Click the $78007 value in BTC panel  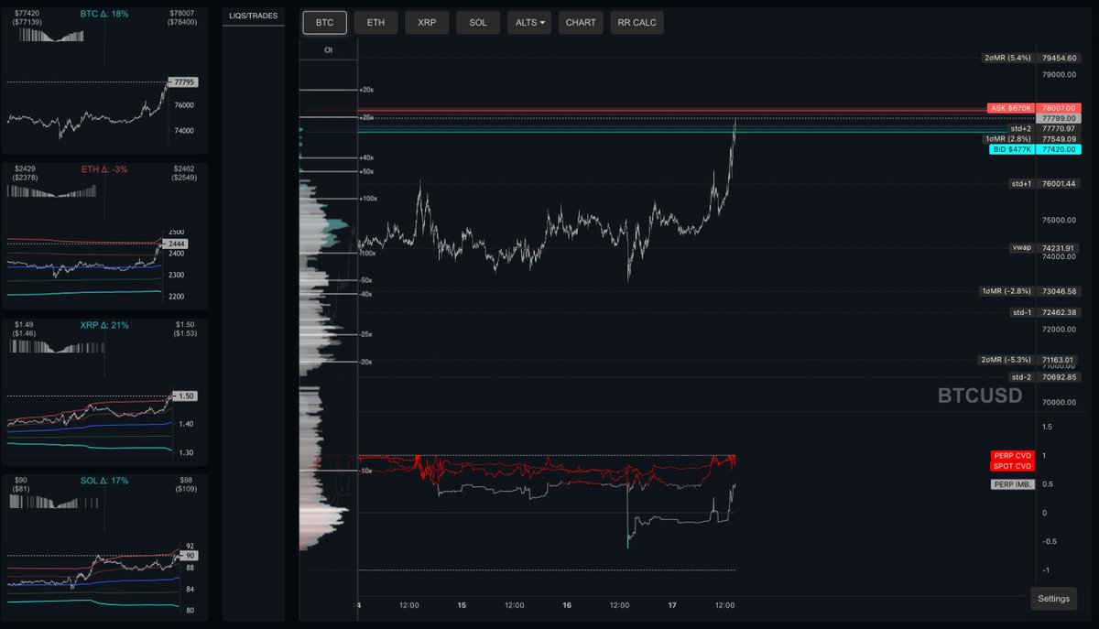tap(183, 13)
